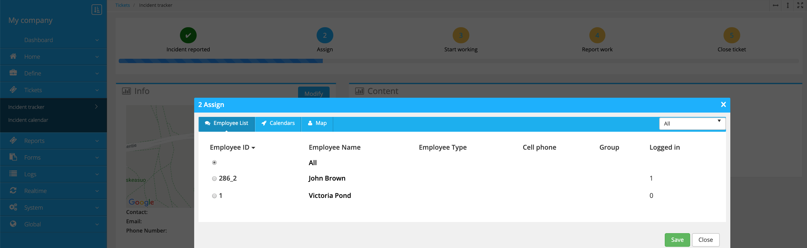Select John Brown radio button
This screenshot has height=248, width=807.
[x=214, y=178]
